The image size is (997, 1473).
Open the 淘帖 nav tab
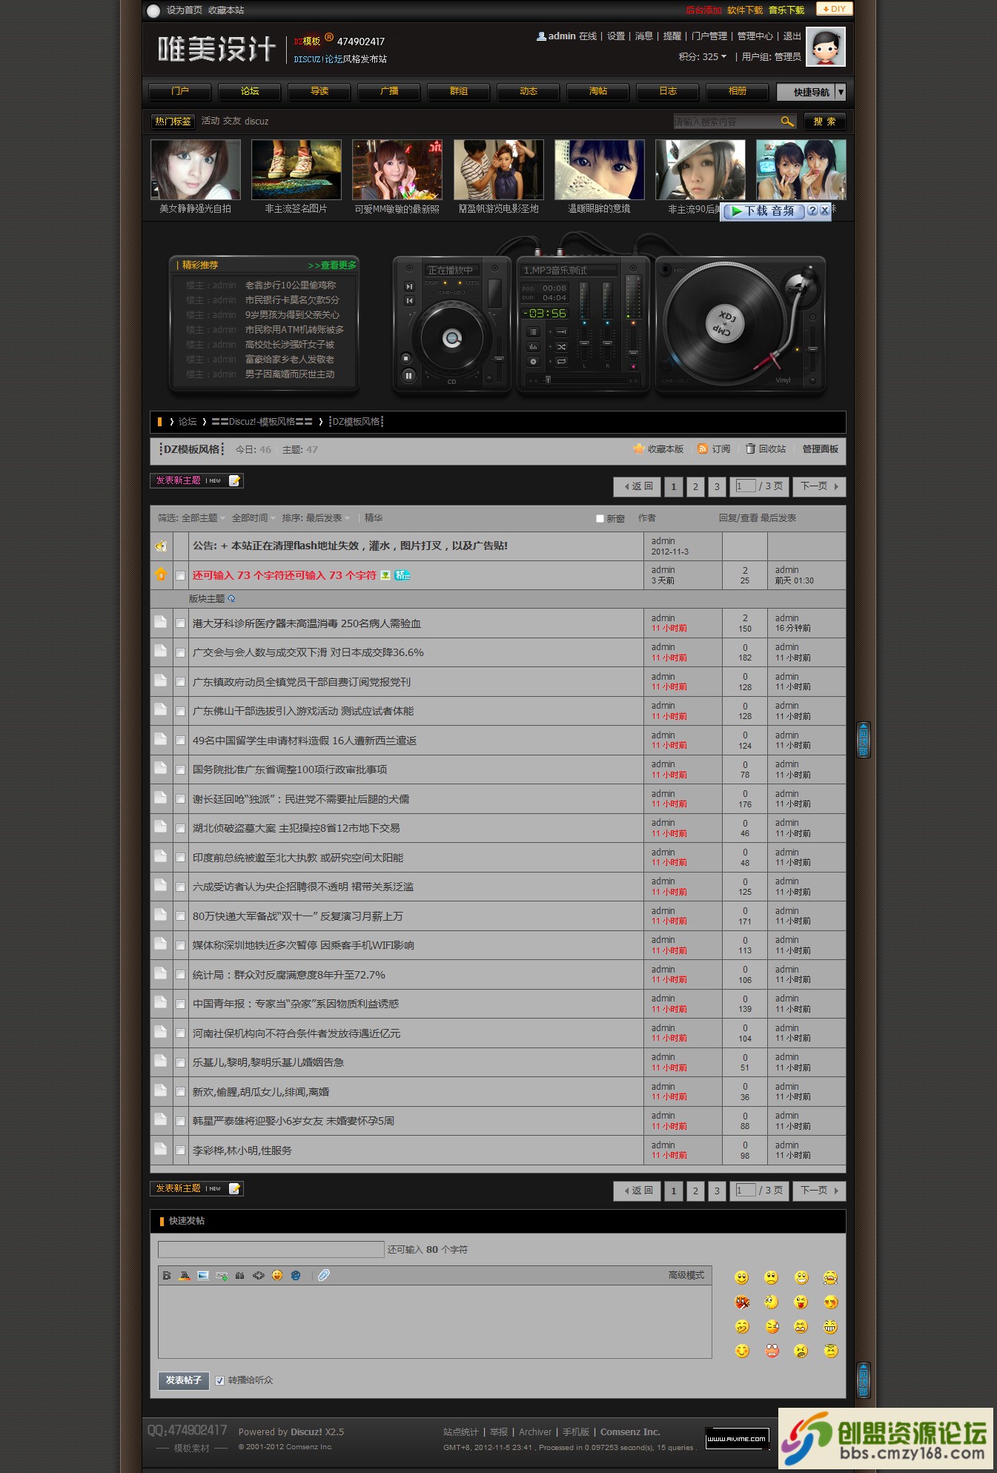tap(598, 91)
